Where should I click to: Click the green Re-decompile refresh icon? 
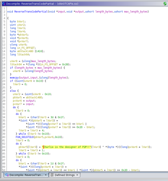[x=165, y=4]
